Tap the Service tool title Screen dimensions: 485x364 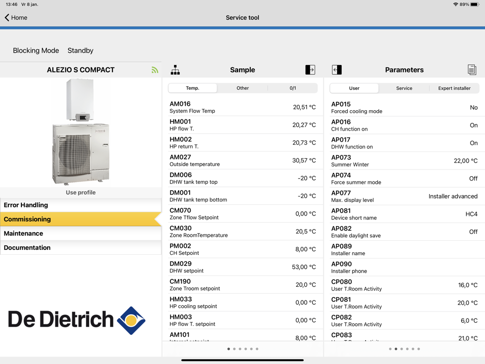(242, 17)
